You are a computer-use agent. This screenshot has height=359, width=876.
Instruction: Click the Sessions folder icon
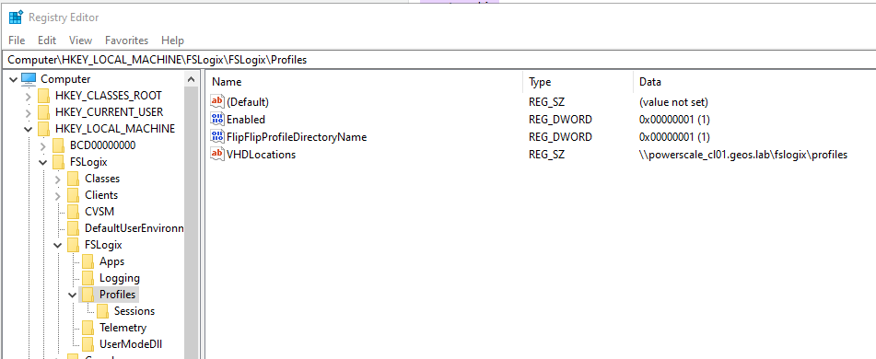tap(103, 311)
